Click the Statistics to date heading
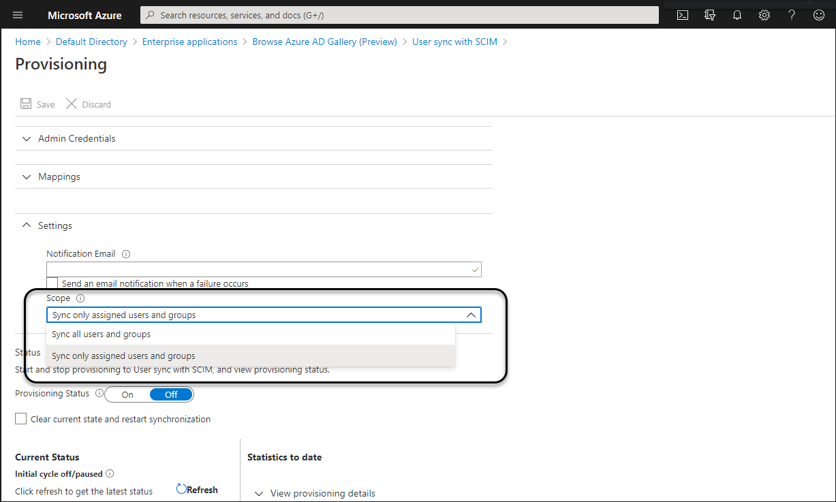836x502 pixels. click(x=285, y=457)
